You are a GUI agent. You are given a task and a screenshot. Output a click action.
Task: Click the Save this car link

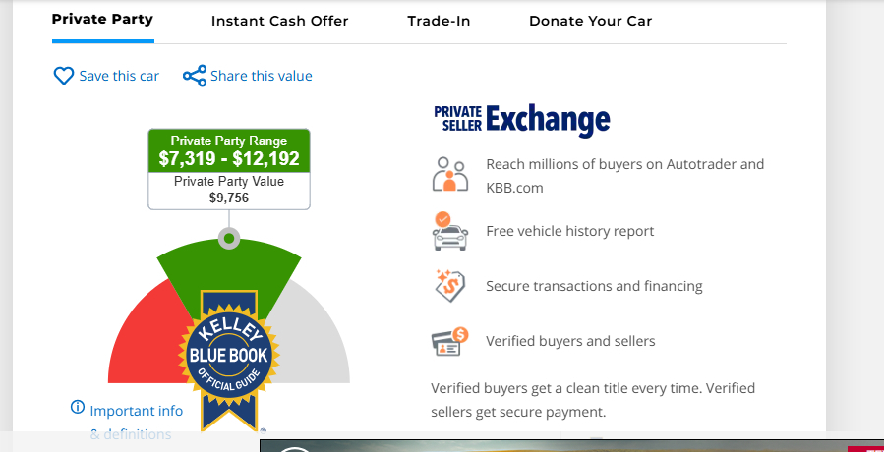click(x=119, y=76)
